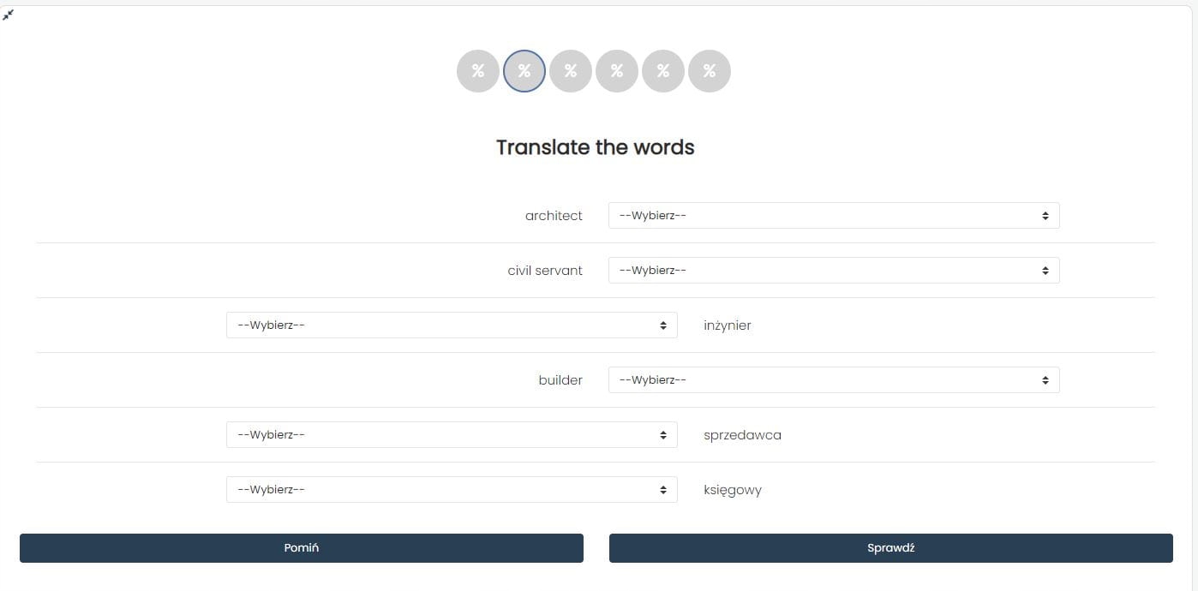Viewport: 1198px width, 591px height.
Task: Select the third percent progress circle
Action: (x=571, y=71)
